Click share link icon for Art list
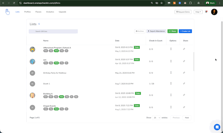This screenshot has width=223, height=133. [184, 61]
